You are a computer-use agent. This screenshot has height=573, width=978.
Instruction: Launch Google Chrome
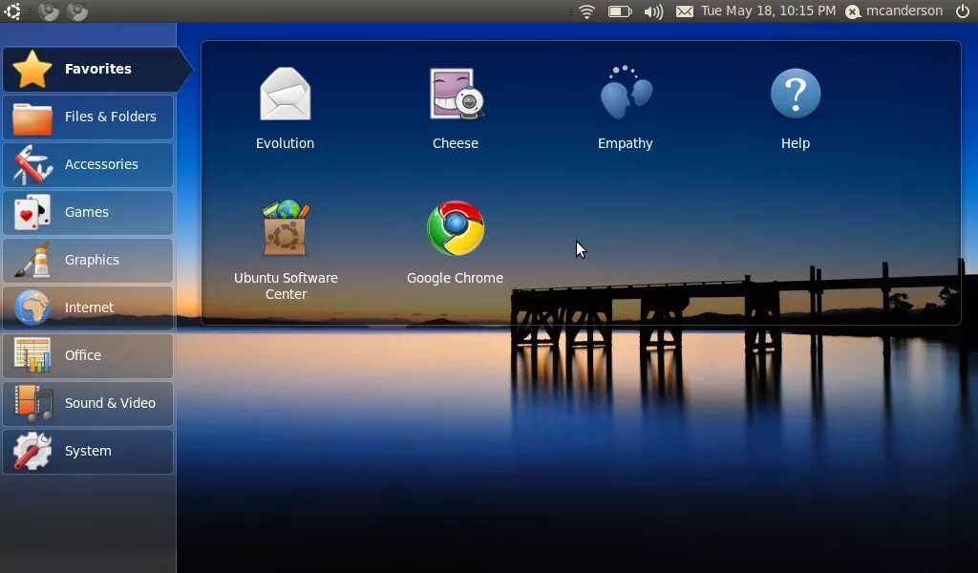(x=456, y=242)
